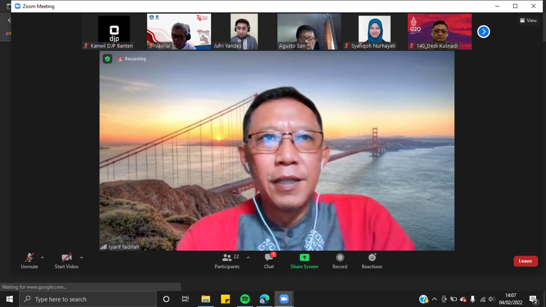Open File Explorer from the taskbar
This screenshot has height=307, width=546.
tap(206, 299)
